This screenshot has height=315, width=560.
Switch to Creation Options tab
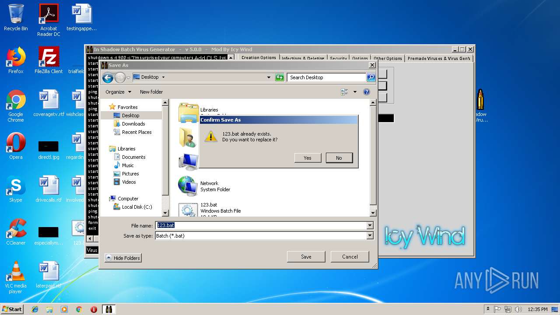[259, 58]
